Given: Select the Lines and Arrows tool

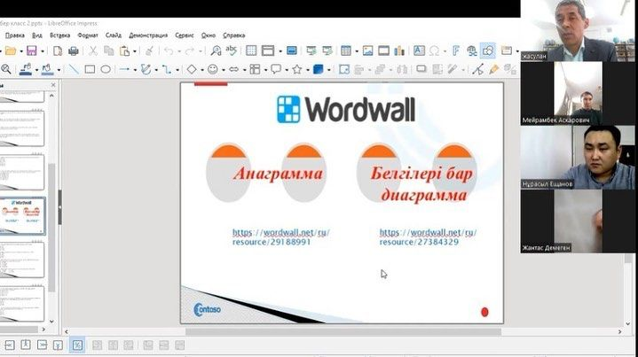Looking at the screenshot, I should (124, 69).
